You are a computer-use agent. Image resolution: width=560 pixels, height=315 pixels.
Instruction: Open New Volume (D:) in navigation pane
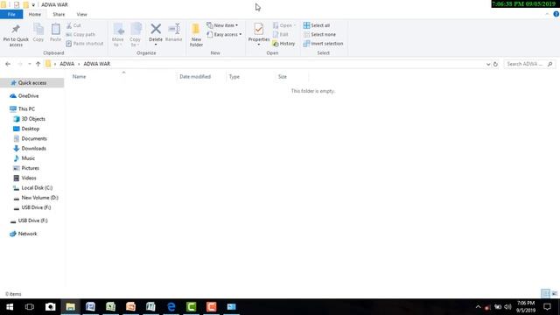coord(39,198)
